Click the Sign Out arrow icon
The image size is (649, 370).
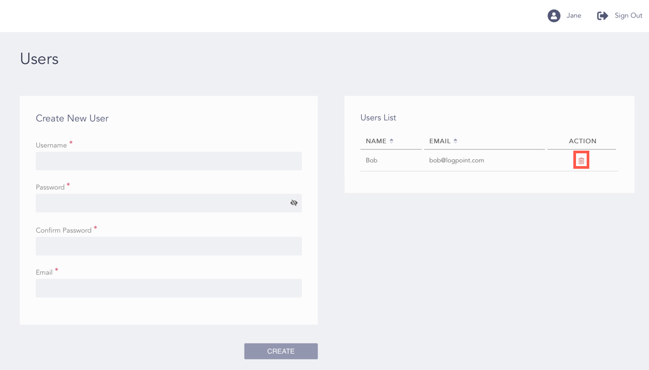(x=602, y=16)
